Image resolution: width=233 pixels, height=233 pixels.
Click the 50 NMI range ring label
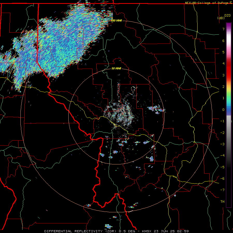coord(116,68)
